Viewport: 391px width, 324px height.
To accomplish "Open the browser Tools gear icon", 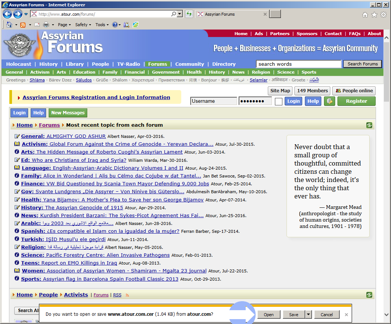I will click(x=384, y=15).
